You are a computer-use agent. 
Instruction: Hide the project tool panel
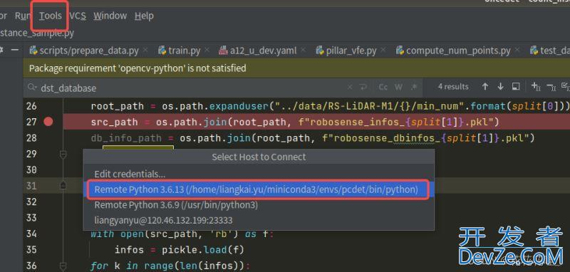tap(14, 50)
